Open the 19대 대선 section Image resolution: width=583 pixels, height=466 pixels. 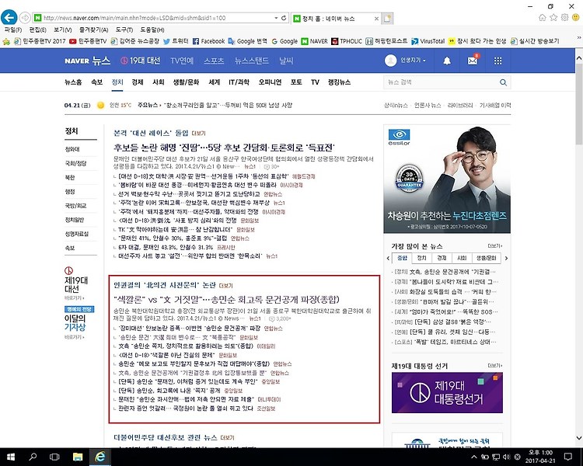coord(141,61)
